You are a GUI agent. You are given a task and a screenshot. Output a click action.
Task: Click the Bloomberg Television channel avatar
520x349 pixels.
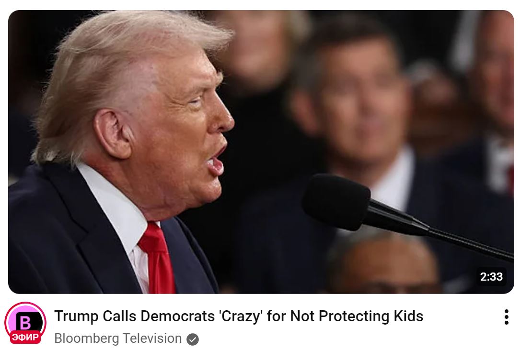(x=25, y=322)
